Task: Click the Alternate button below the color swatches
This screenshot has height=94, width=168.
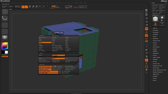Action: click(5, 56)
